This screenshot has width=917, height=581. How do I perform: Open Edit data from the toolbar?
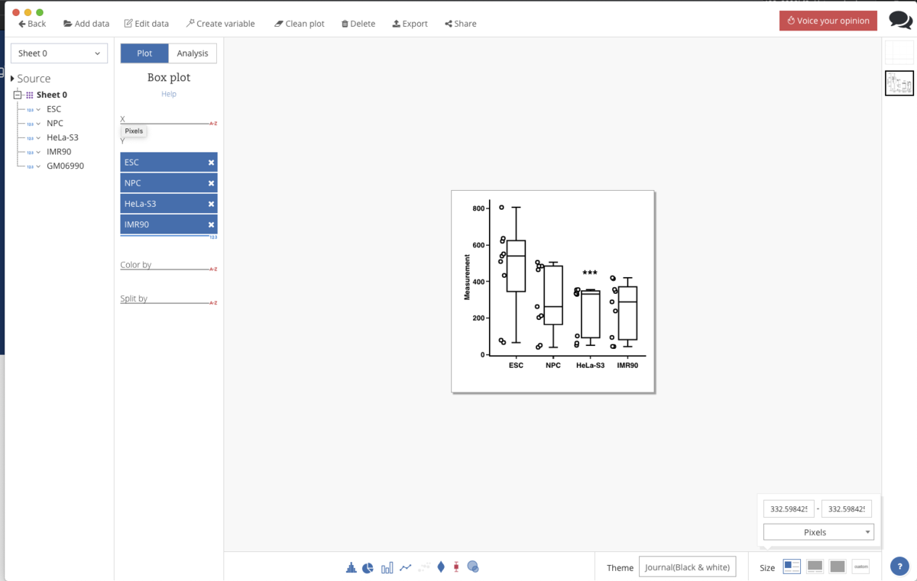pyautogui.click(x=147, y=24)
